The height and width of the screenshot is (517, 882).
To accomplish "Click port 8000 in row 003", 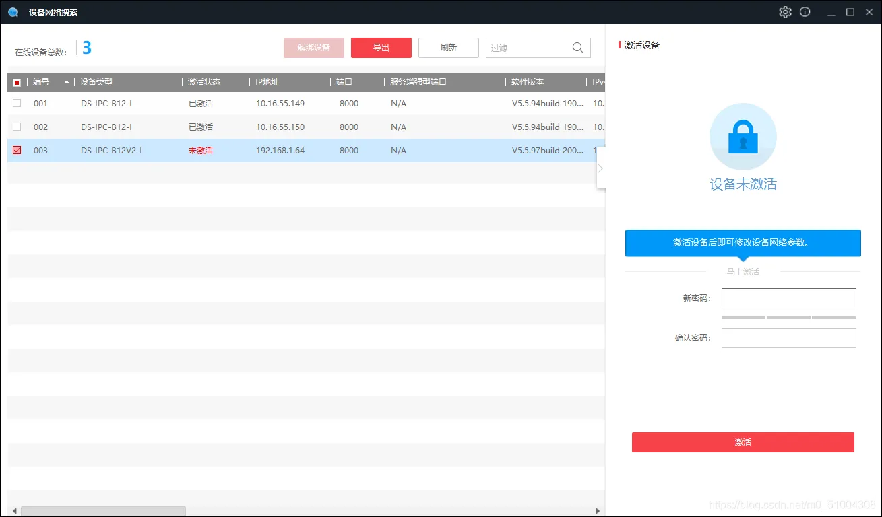I will click(x=349, y=151).
